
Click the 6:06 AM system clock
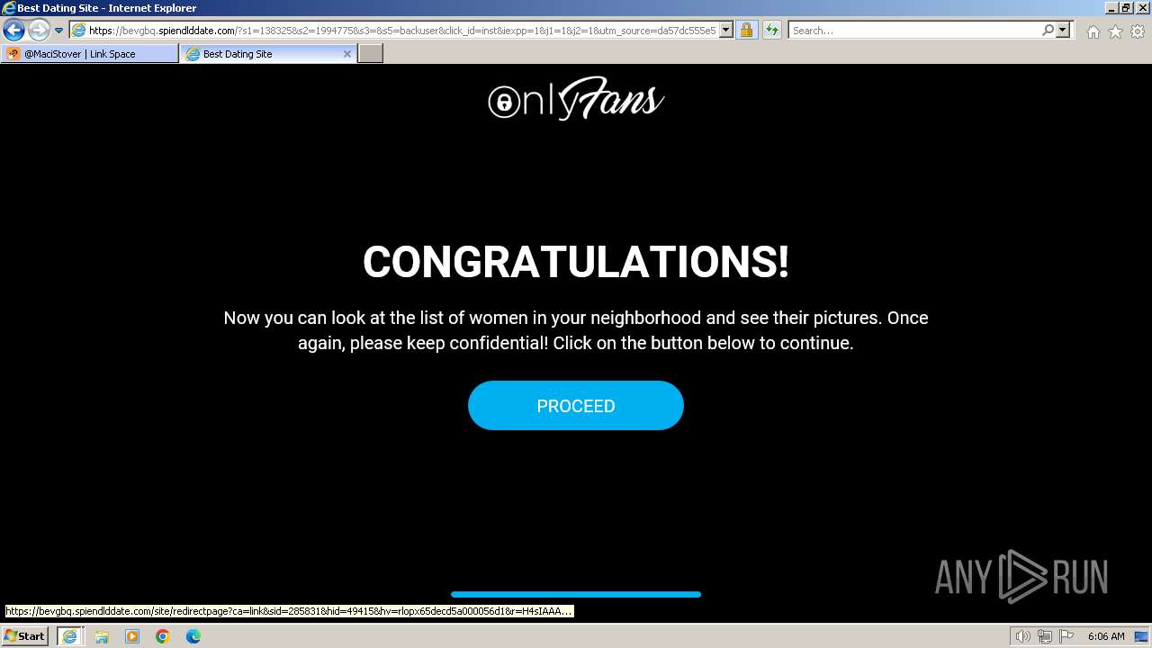[1106, 636]
